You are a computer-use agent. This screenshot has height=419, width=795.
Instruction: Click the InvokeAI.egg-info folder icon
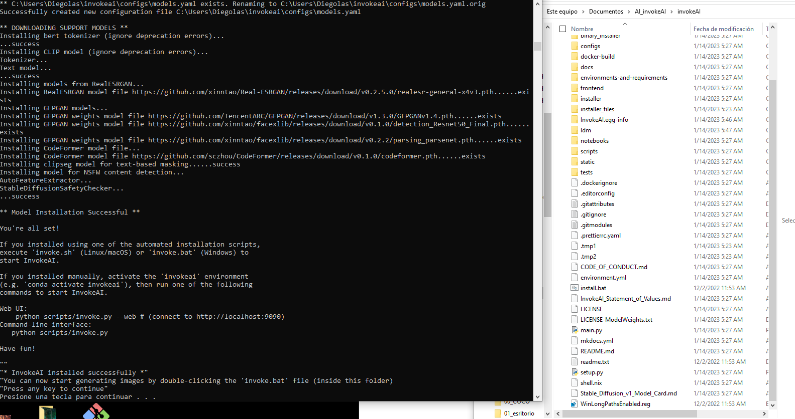[x=575, y=120]
